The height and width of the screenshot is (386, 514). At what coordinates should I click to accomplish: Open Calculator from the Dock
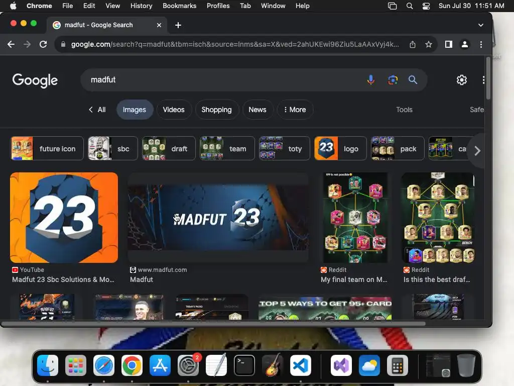tap(398, 365)
